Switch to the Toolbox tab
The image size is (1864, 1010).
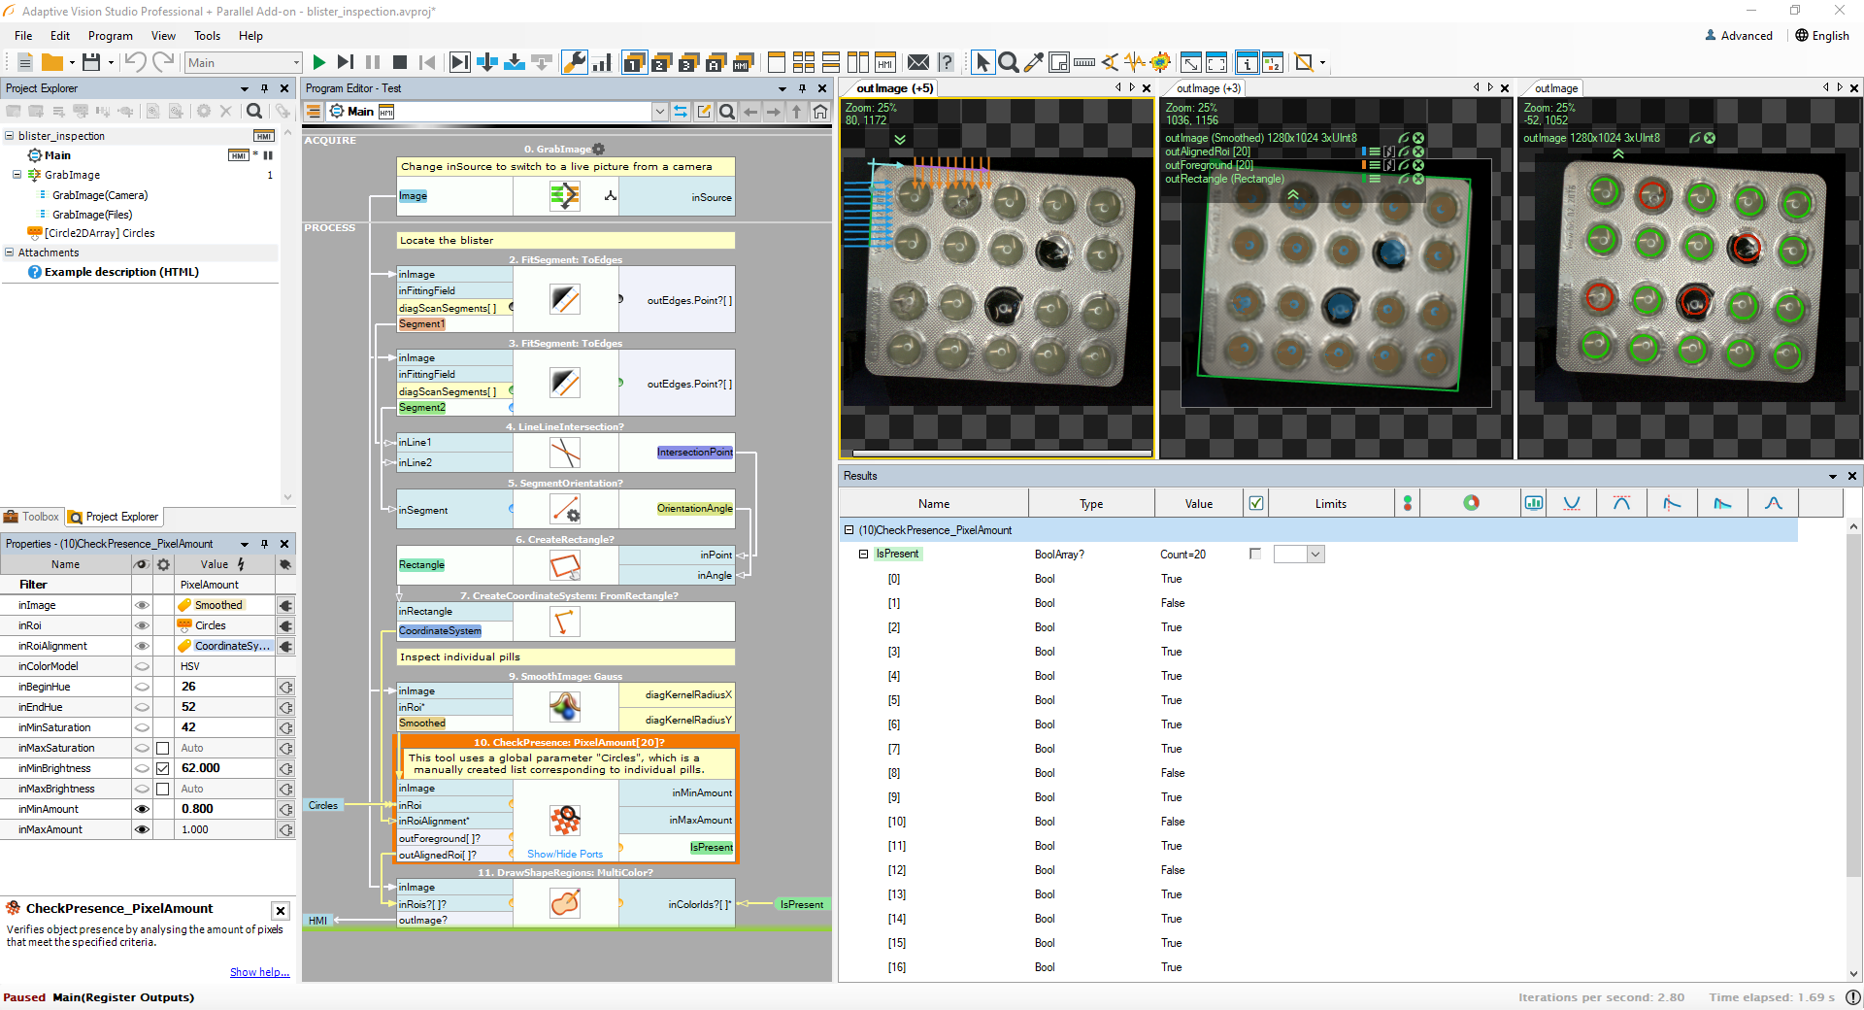point(32,517)
